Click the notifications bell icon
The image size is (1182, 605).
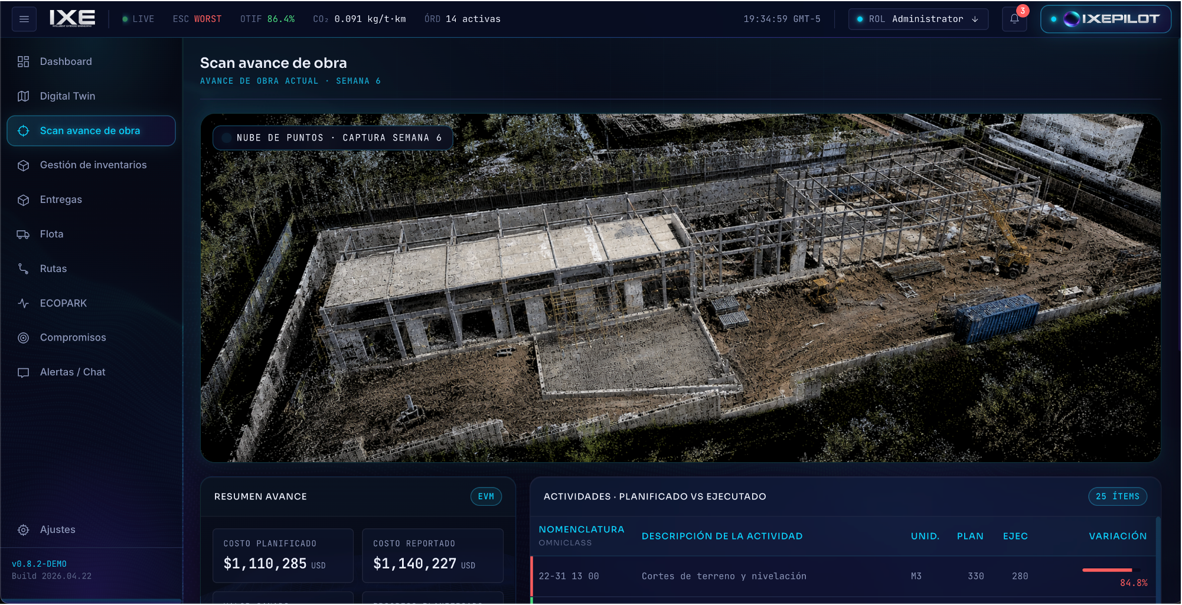coord(1014,19)
